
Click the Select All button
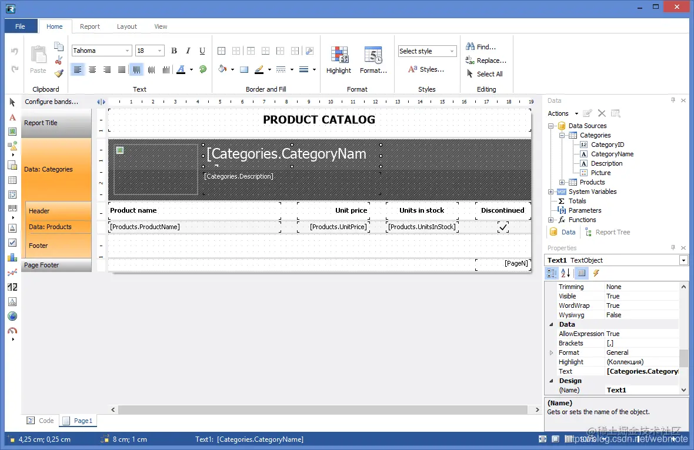point(484,74)
